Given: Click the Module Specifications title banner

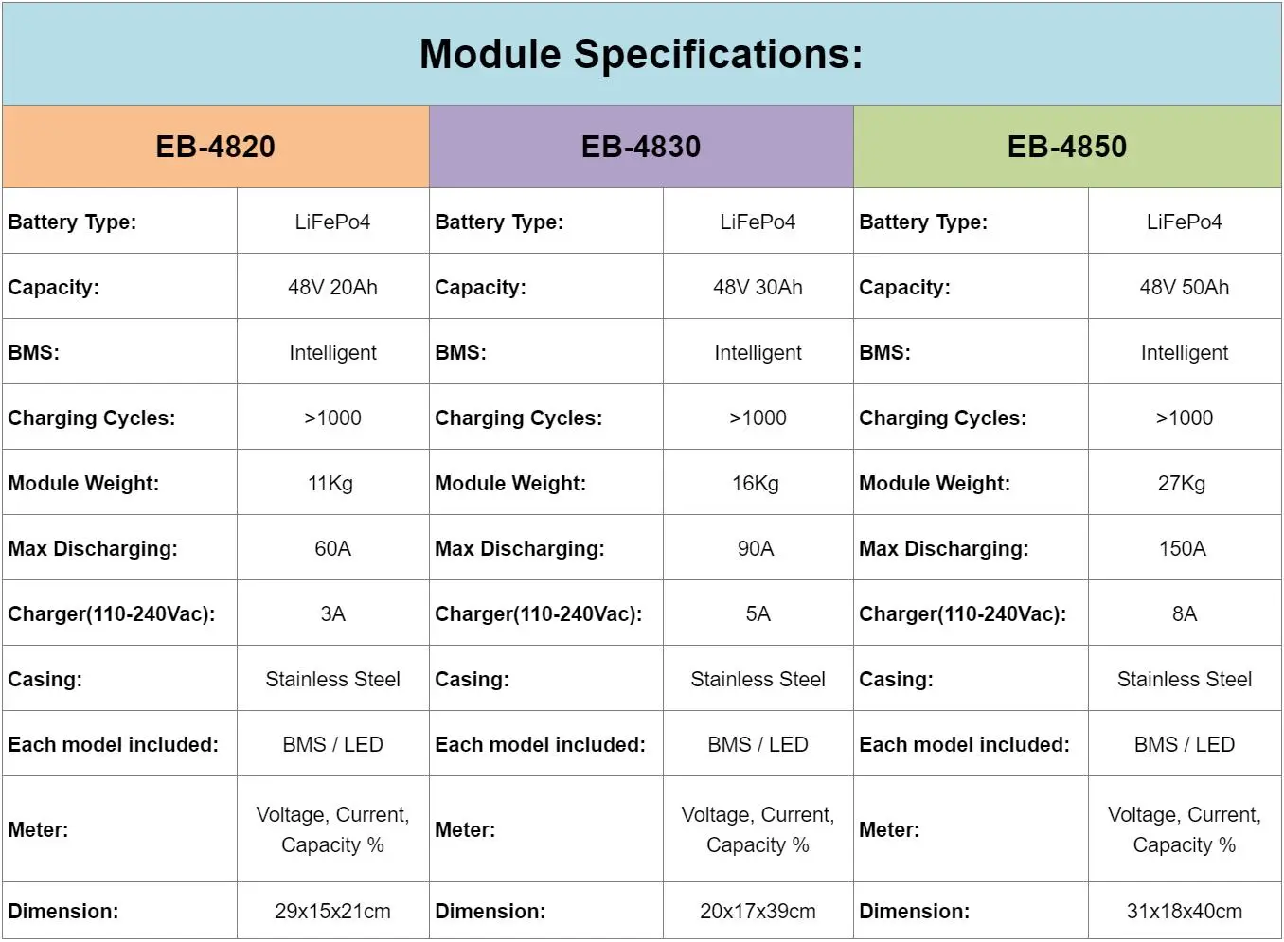Looking at the screenshot, I should [x=641, y=54].
